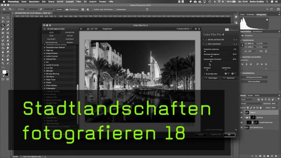Viewport: 281px width, 158px height.
Task: Collapse Schnellaktionen section
Action: point(241,73)
